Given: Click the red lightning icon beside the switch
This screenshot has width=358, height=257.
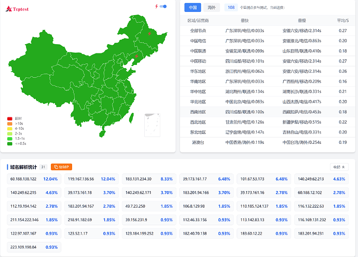Looking at the screenshot, I should (x=156, y=6).
